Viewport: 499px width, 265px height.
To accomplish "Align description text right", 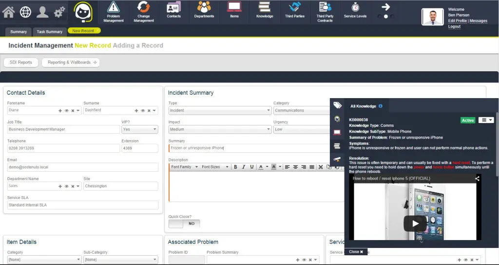I will [304, 167].
